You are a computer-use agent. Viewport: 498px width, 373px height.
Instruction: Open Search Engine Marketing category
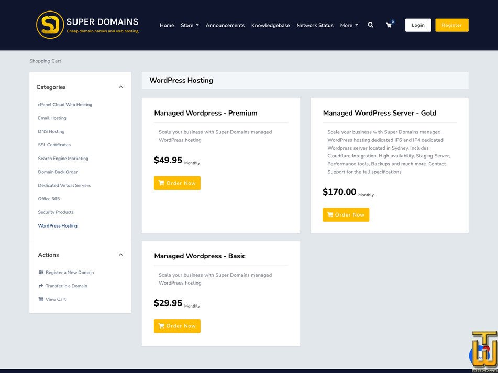coord(63,159)
